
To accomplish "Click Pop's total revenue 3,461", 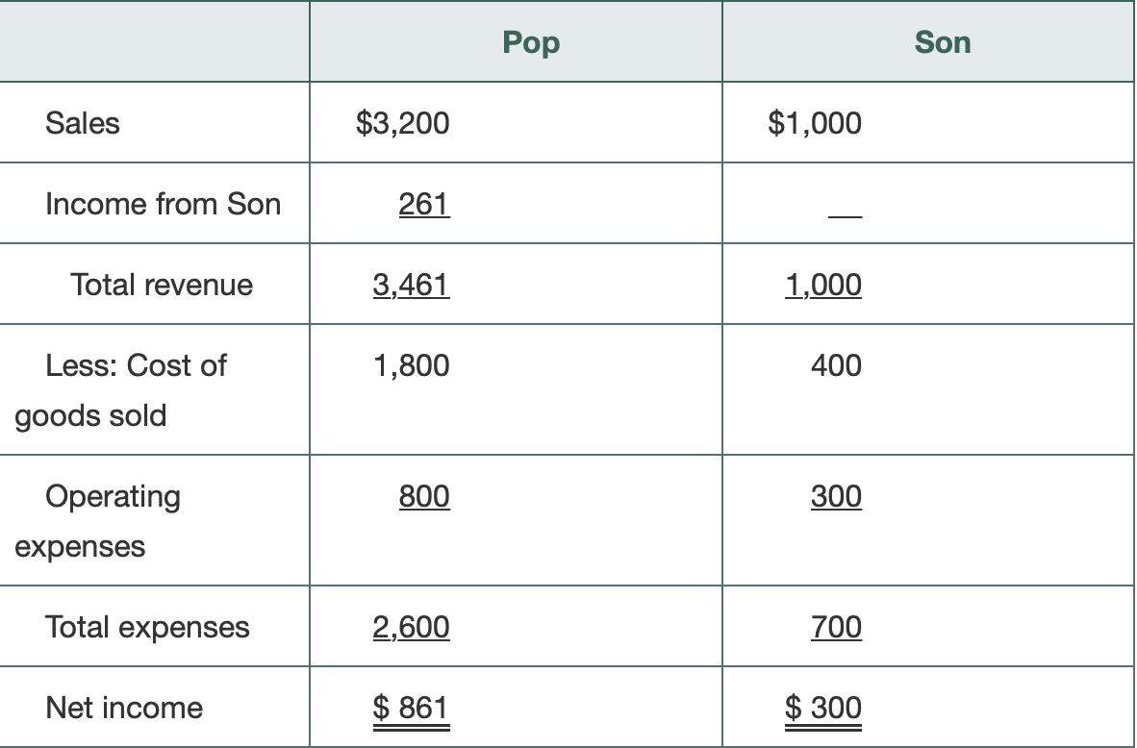I will point(411,285).
